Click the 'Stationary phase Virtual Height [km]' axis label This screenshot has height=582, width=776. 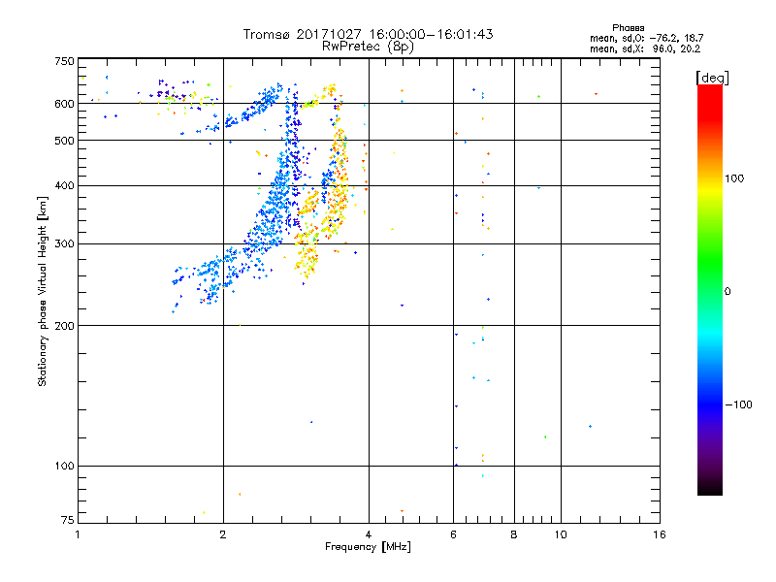(x=43, y=291)
